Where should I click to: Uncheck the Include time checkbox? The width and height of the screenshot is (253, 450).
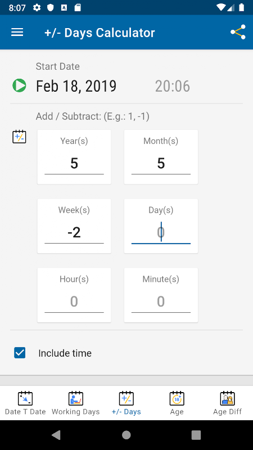(x=20, y=353)
